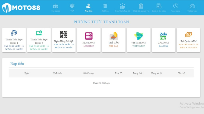204x114 pixels.
Task: Select the Rút tiền withdrawal icon
Action: pyautogui.click(x=105, y=6)
